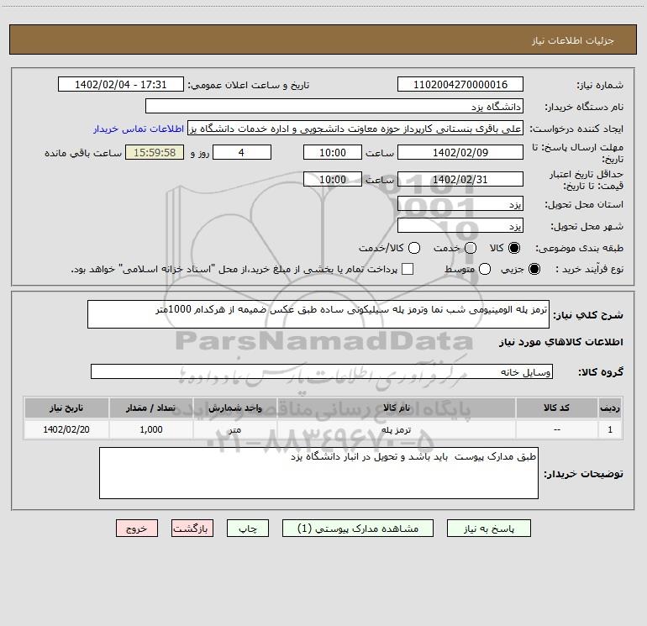Click the general description text box

point(318,314)
